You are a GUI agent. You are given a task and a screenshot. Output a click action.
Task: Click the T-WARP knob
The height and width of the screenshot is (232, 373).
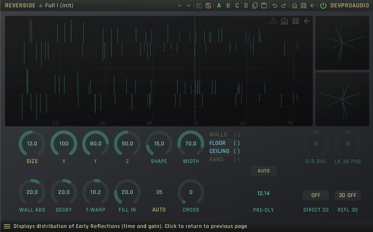[x=96, y=192]
